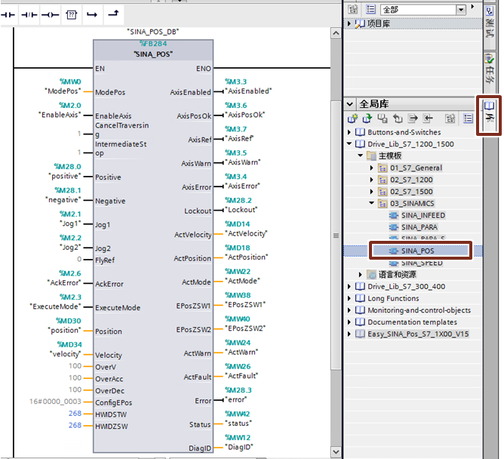Toggle details list view in global library toolbar

[x=468, y=119]
